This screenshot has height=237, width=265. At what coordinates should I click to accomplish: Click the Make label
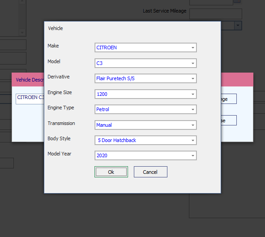[53, 46]
